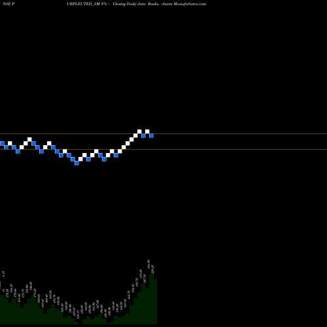The height and width of the screenshot is (327, 327).
Task: Click the "Closing Daily data" title text
Action: [x=129, y=4]
